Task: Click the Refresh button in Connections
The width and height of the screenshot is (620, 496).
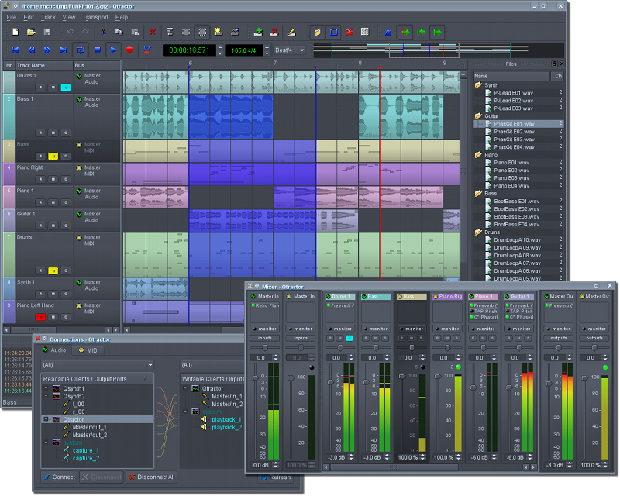Action: point(276,478)
